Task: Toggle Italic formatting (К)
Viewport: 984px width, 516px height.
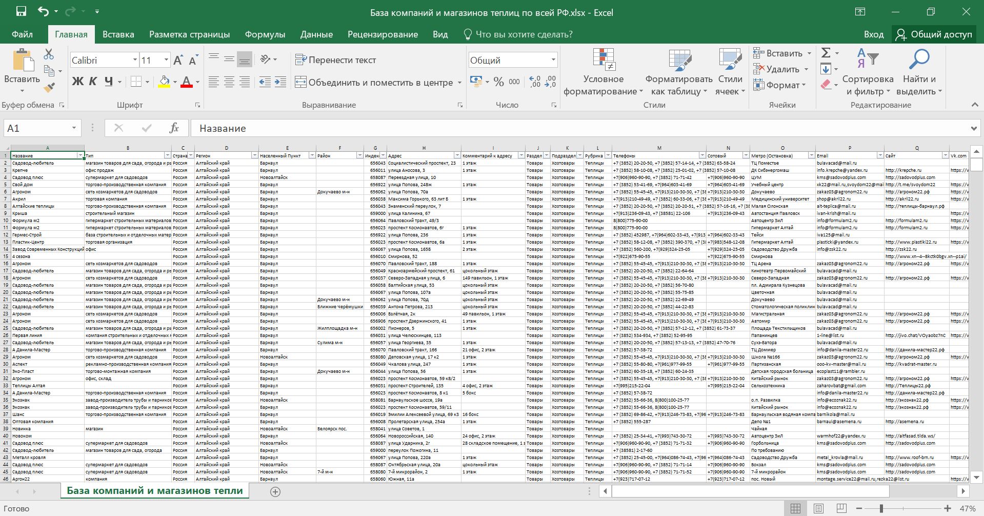Action: (x=93, y=82)
